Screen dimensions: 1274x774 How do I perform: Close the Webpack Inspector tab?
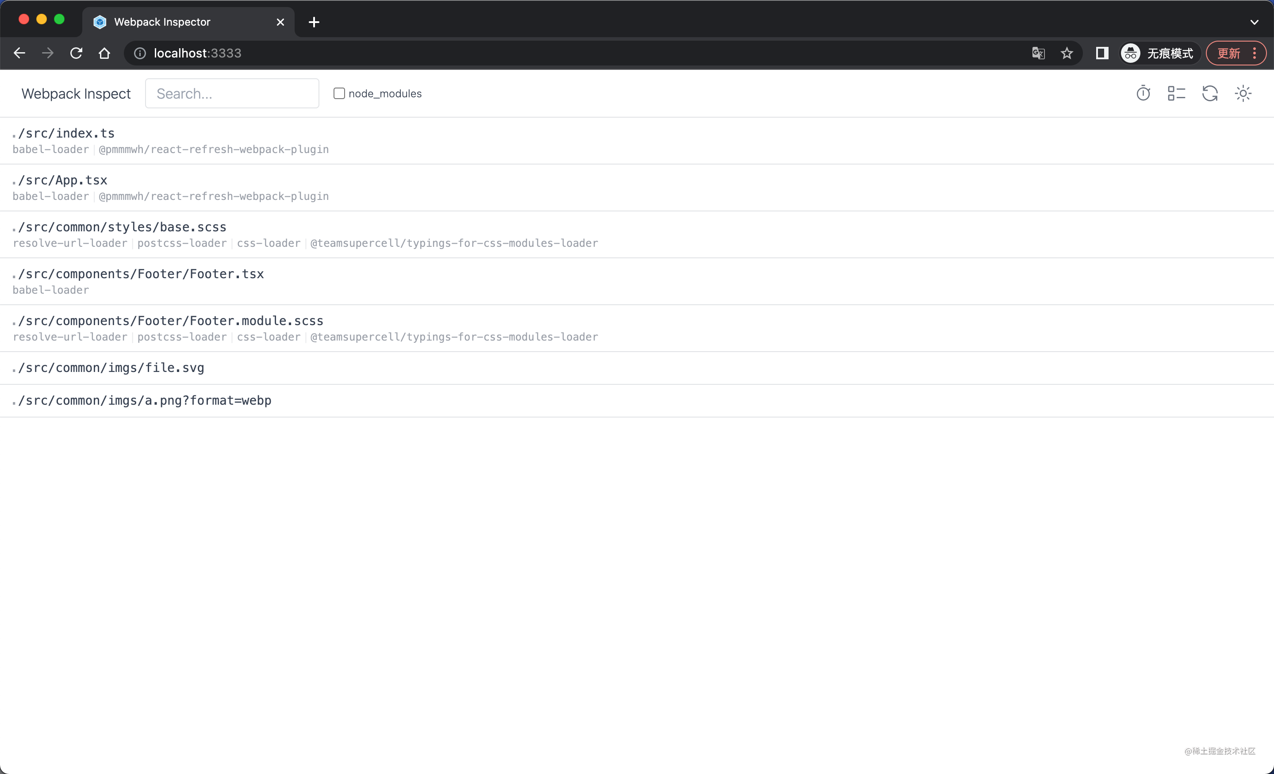click(x=280, y=22)
